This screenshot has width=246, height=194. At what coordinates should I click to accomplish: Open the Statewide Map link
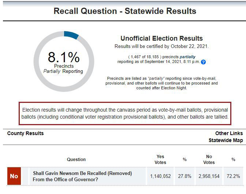[225, 140]
